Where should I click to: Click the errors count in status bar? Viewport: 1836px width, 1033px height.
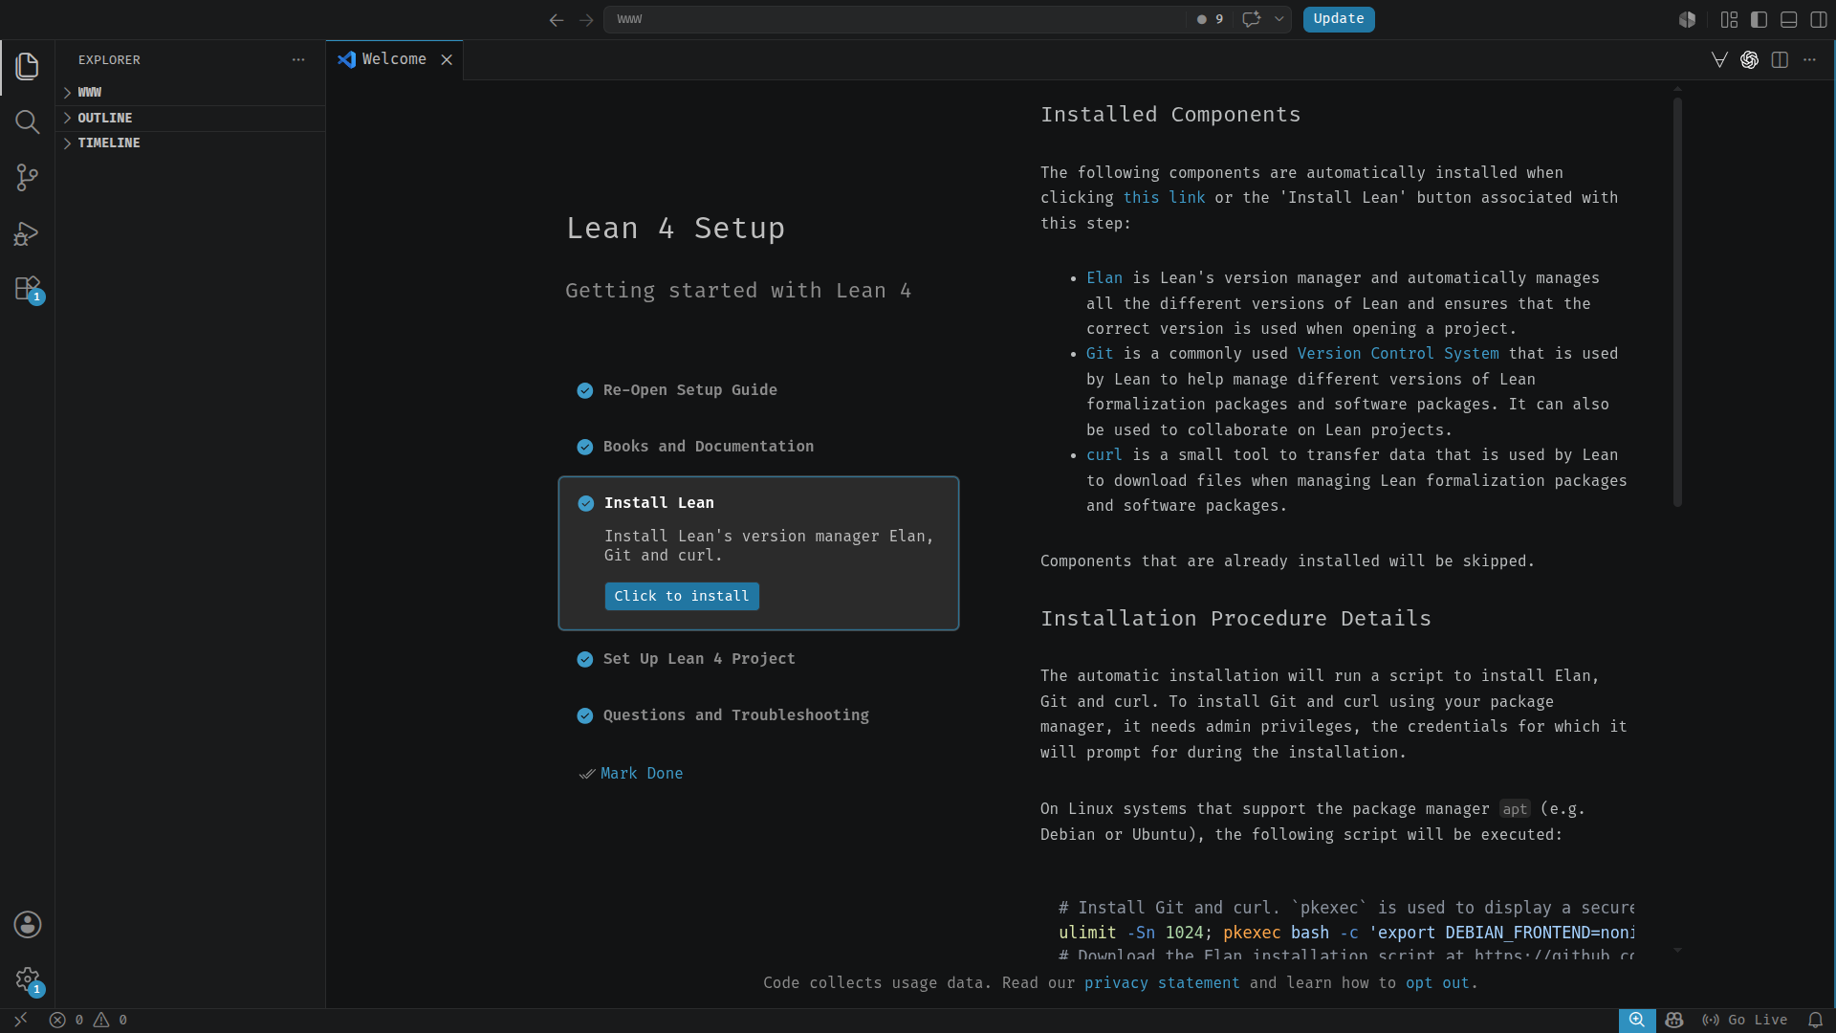pyautogui.click(x=67, y=1021)
